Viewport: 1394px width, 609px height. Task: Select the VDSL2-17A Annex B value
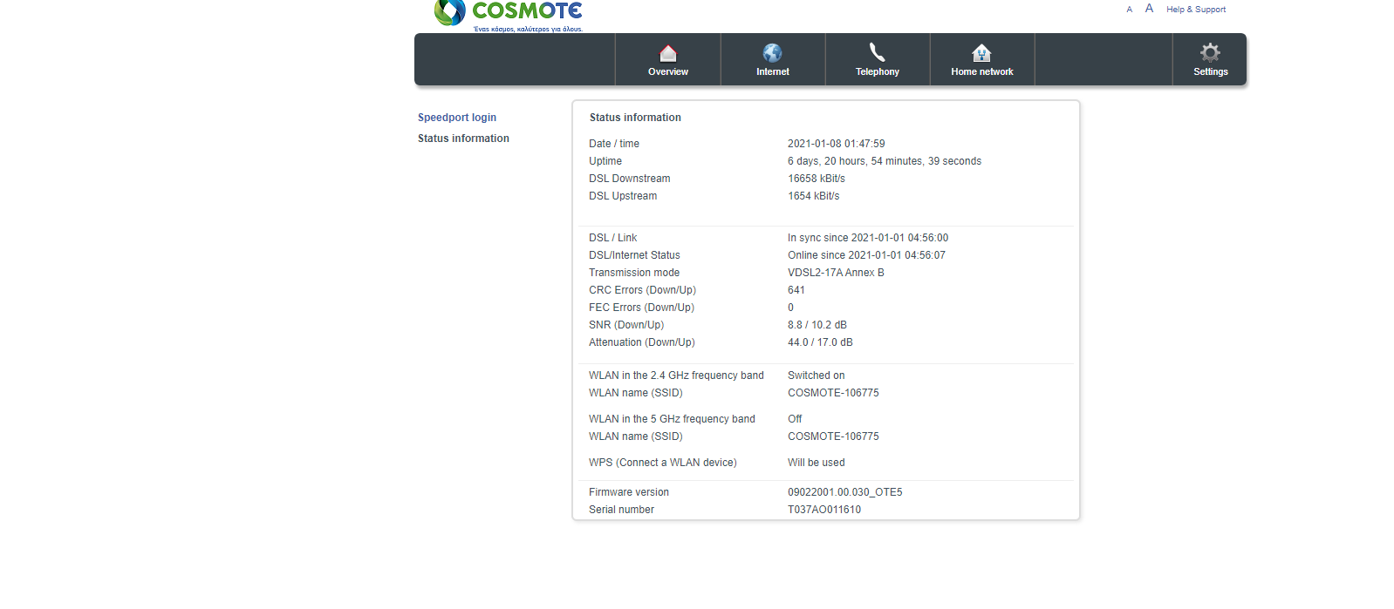click(x=836, y=273)
